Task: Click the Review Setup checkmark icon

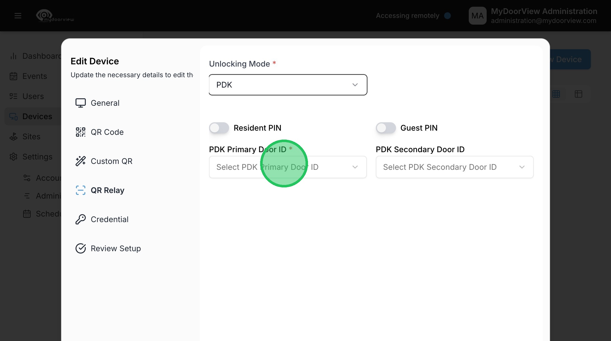Action: click(x=80, y=248)
